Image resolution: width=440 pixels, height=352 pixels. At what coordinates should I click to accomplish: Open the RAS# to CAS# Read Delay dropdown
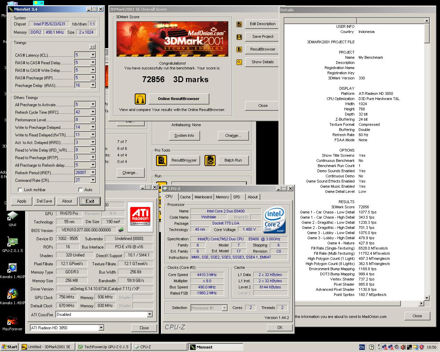point(93,63)
